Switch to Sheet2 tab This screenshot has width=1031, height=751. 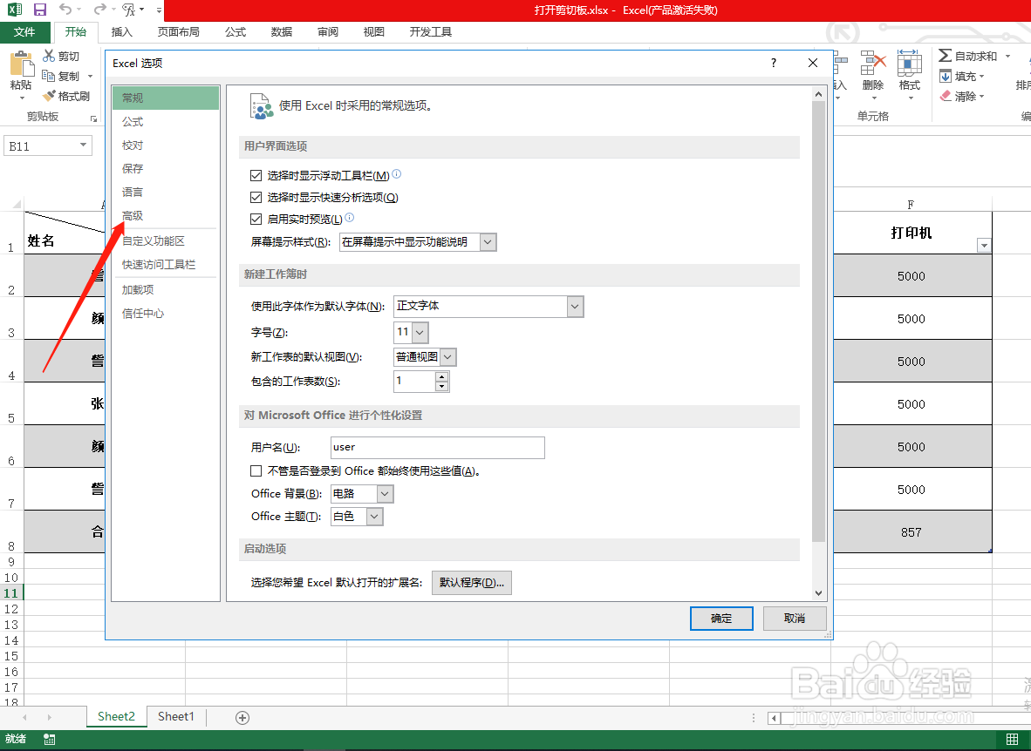116,717
